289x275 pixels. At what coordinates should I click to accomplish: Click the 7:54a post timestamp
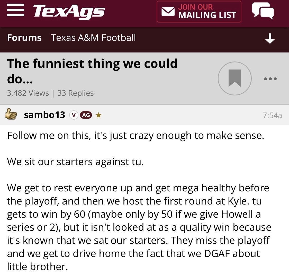pyautogui.click(x=272, y=116)
